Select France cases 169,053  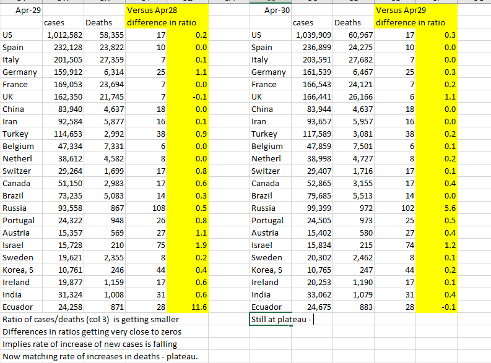point(63,85)
